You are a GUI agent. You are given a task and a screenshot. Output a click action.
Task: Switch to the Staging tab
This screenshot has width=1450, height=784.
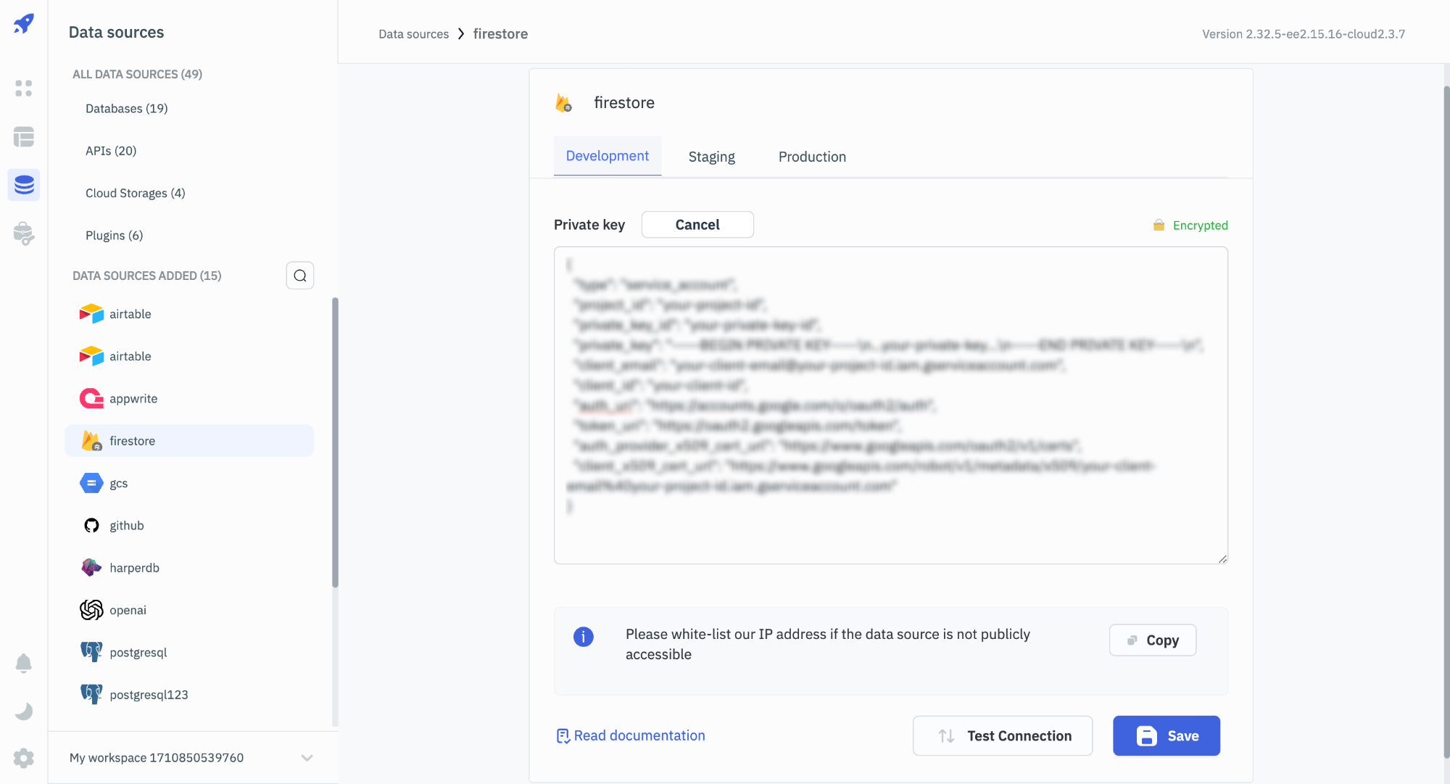click(711, 157)
